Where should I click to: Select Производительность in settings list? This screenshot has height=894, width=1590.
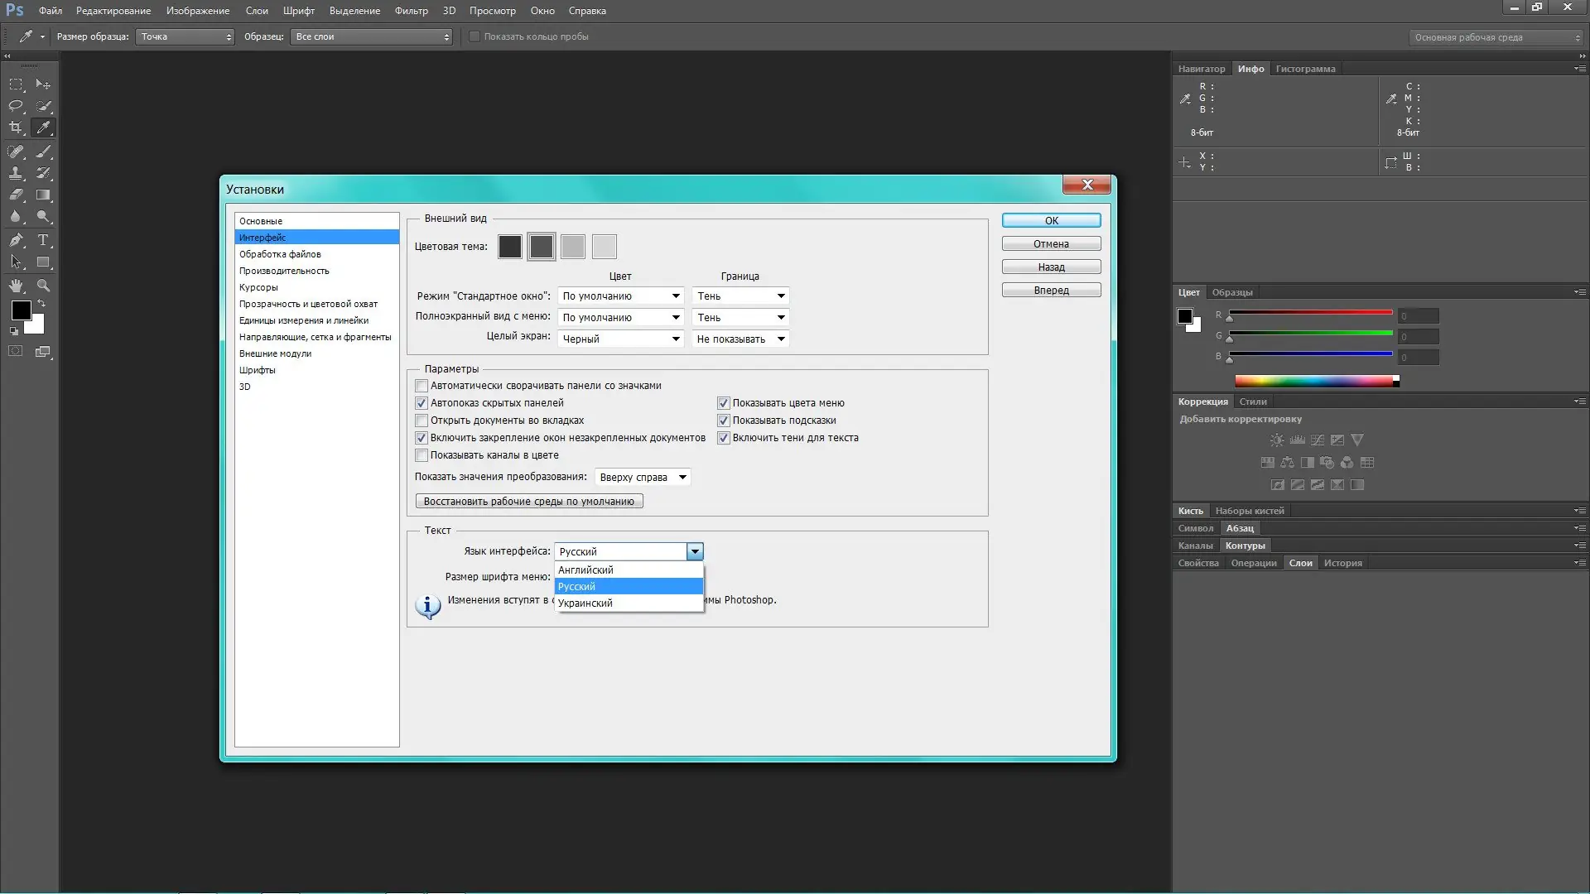[x=284, y=271]
